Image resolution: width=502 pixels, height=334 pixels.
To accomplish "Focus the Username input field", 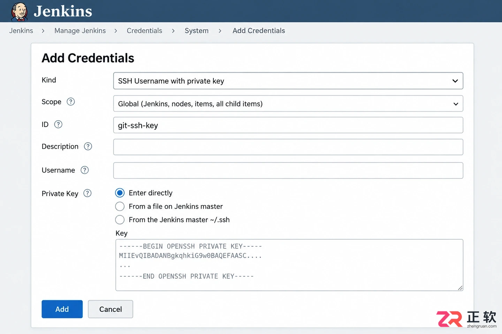I will point(288,170).
